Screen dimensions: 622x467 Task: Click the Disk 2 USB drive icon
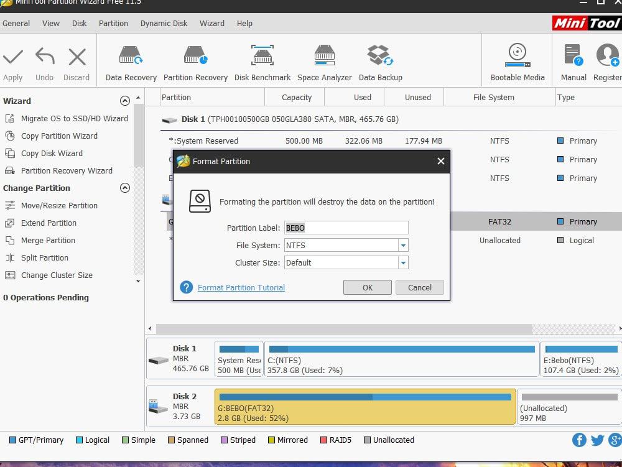click(x=158, y=406)
